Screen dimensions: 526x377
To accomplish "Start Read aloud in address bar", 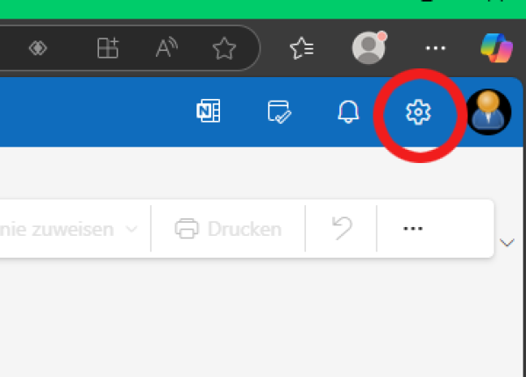I will (167, 47).
